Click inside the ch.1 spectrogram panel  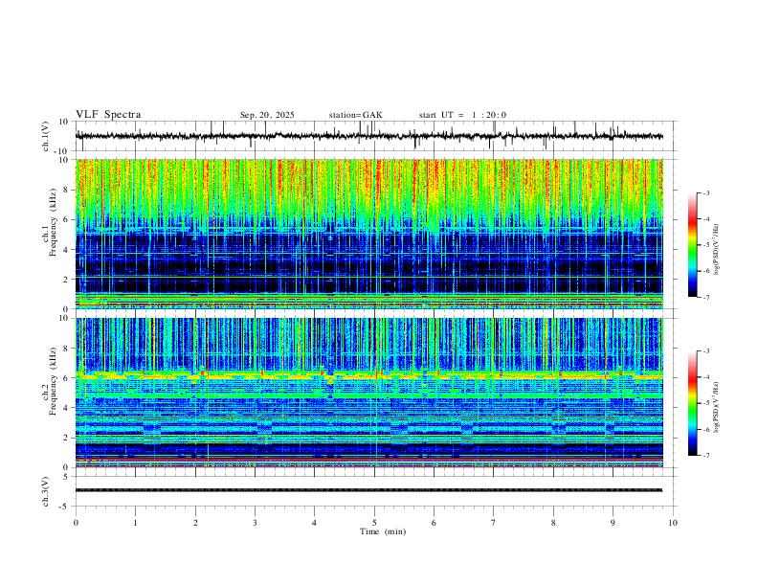click(x=368, y=234)
